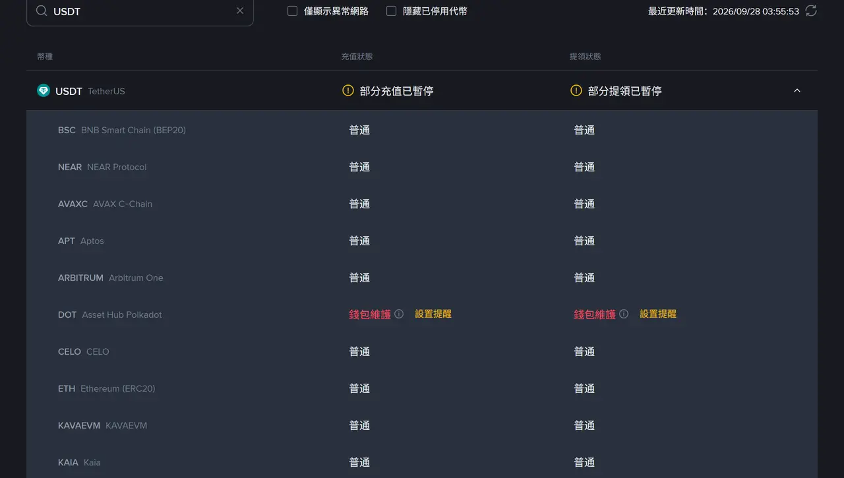
Task: Click the refresh icon beside update time
Action: 811,11
